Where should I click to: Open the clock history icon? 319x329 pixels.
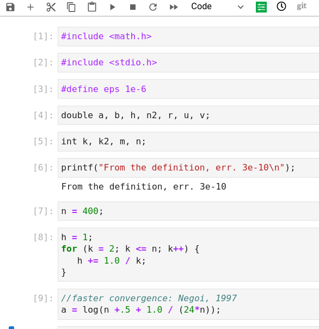click(281, 7)
